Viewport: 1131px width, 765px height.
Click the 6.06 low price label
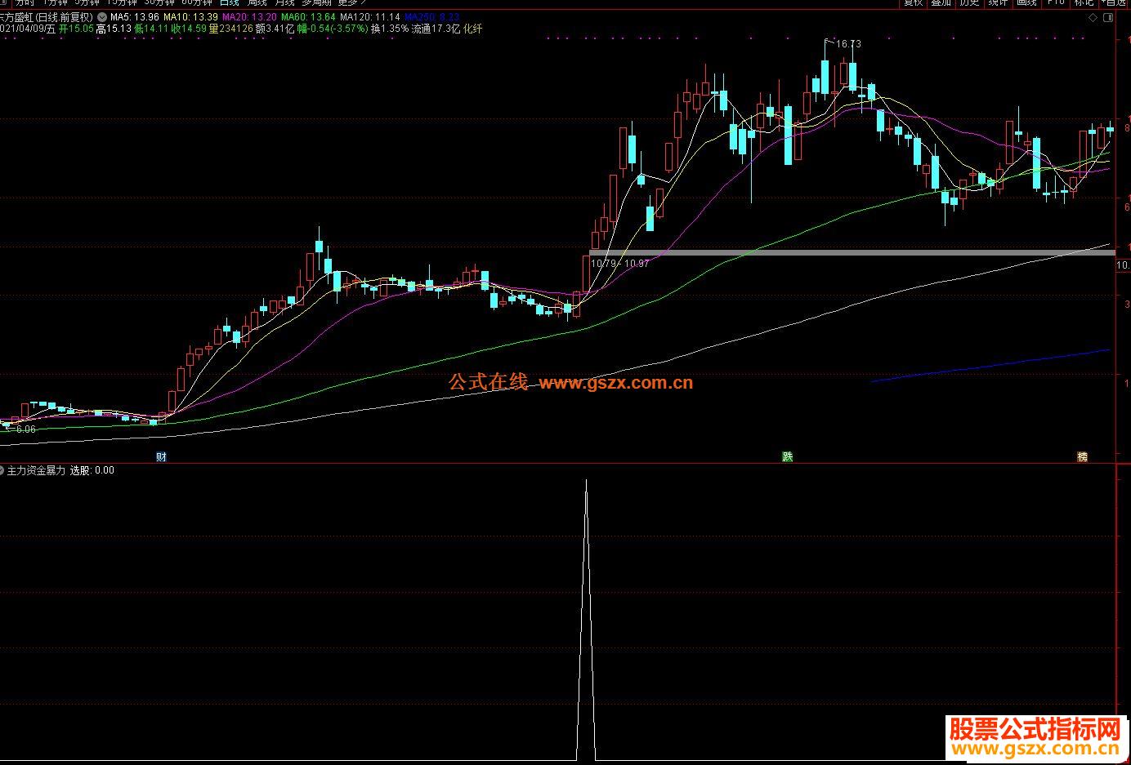coord(25,429)
